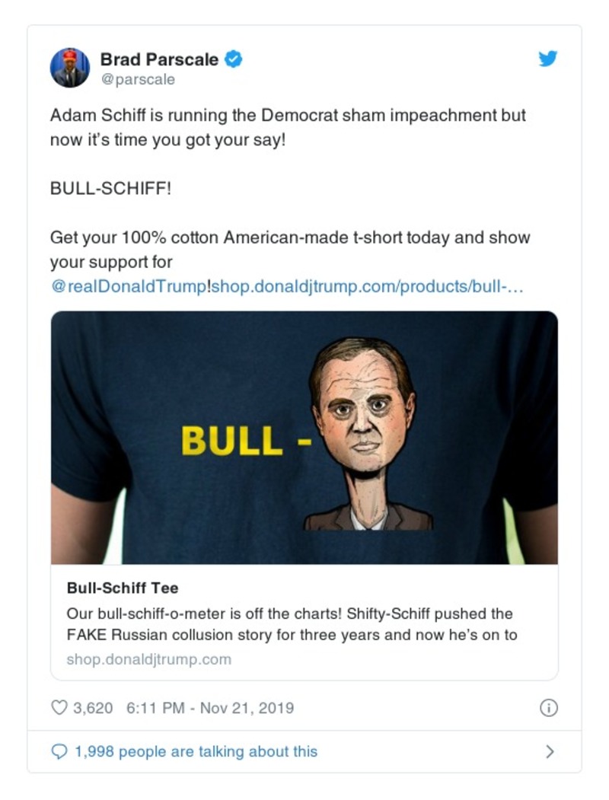Click the shop.donaldjtrump.com card domain

click(x=149, y=659)
